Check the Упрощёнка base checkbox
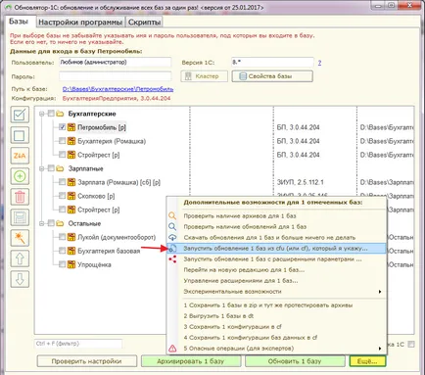 (x=62, y=264)
